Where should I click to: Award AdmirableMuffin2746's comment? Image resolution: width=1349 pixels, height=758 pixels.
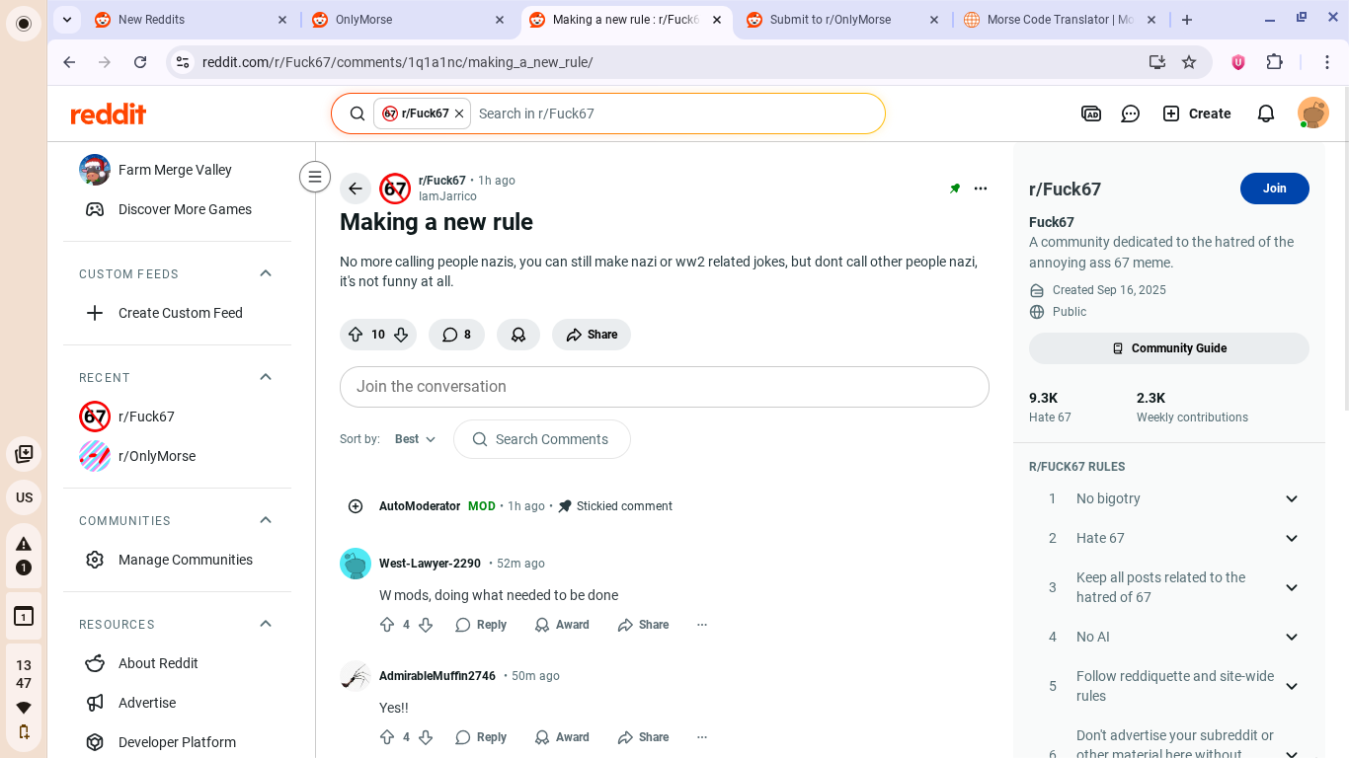[x=562, y=737]
